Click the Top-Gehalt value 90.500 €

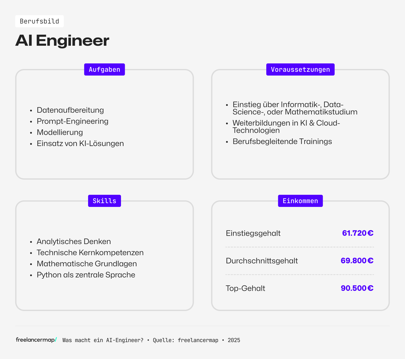(357, 288)
